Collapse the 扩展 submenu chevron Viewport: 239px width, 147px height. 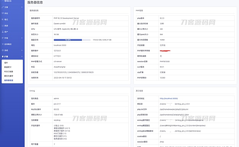[22, 56]
